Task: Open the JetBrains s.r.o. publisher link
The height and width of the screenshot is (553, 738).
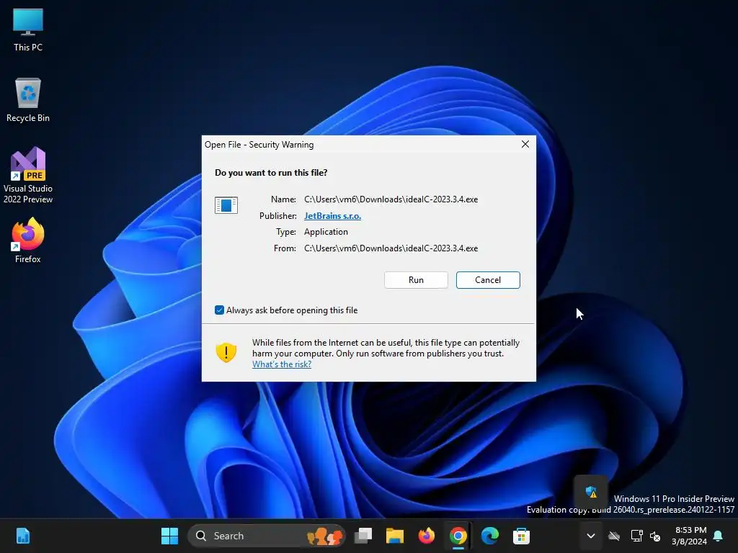Action: tap(332, 216)
